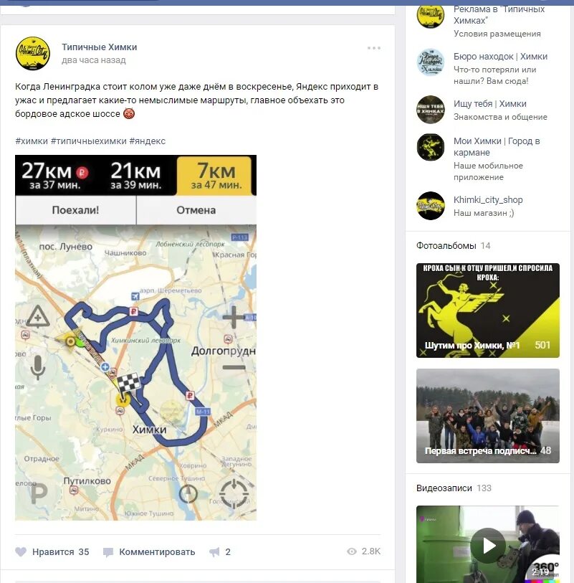Open Бюро находок | Химки group avatar
574x583 pixels.
pos(431,62)
